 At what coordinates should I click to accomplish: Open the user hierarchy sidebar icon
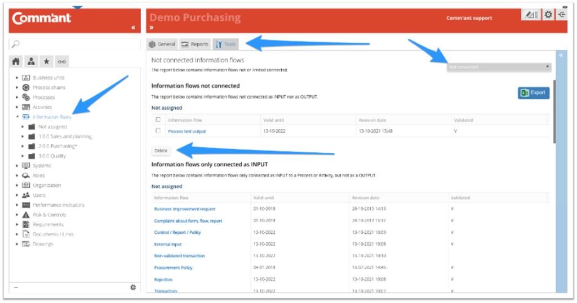pyautogui.click(x=32, y=61)
